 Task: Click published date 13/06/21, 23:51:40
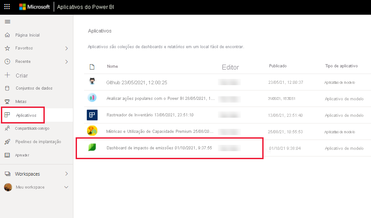[285, 115]
